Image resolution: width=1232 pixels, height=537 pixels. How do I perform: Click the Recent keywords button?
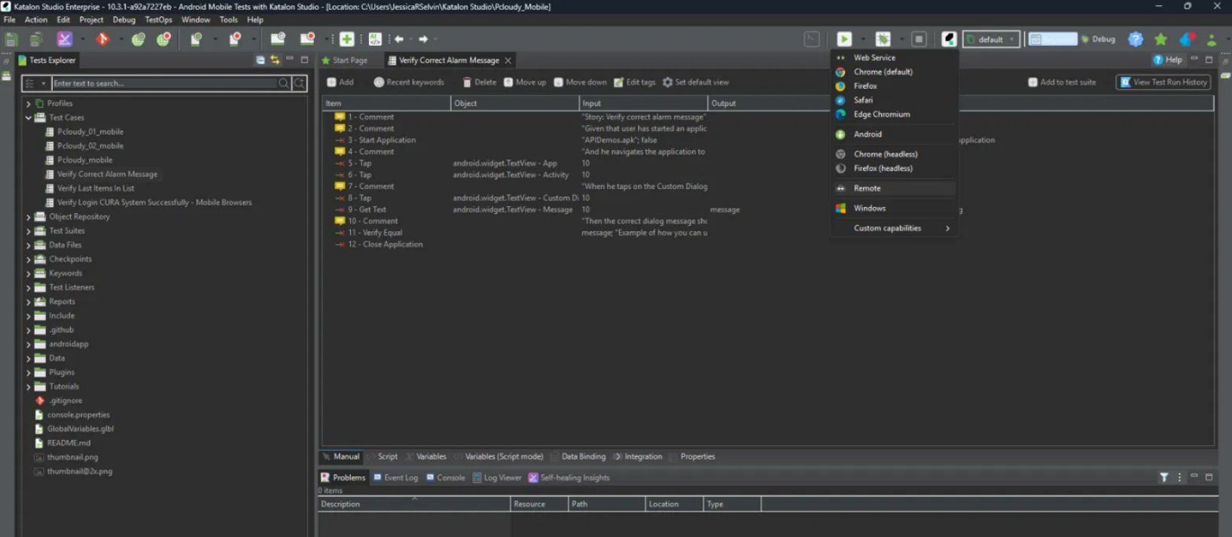(x=409, y=82)
